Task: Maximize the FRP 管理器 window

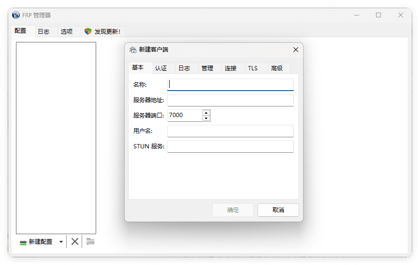Action: pos(378,15)
